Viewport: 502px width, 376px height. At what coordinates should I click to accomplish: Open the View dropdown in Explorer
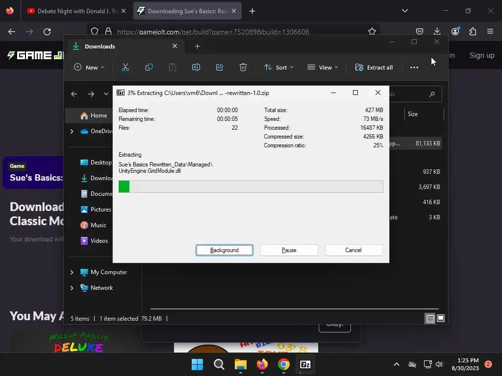[x=323, y=68]
